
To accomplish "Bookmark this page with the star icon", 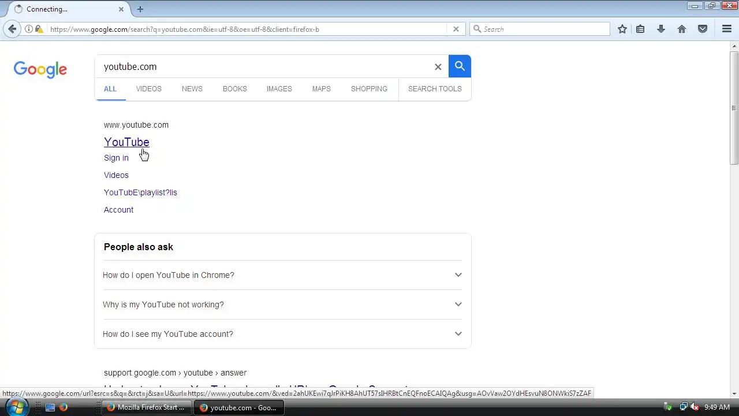I will (x=622, y=29).
